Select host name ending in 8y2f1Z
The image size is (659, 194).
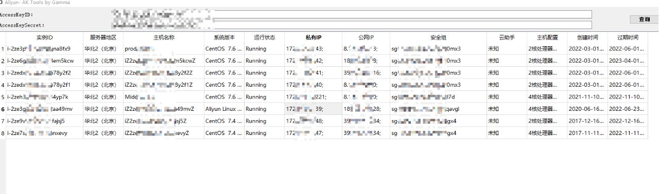point(164,85)
